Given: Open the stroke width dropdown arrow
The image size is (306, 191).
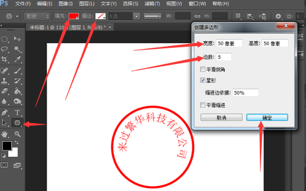Looking at the screenshot, I should coord(137,16).
